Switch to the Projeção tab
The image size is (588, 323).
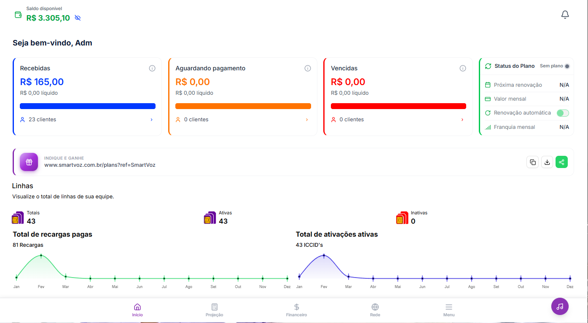pos(214,310)
